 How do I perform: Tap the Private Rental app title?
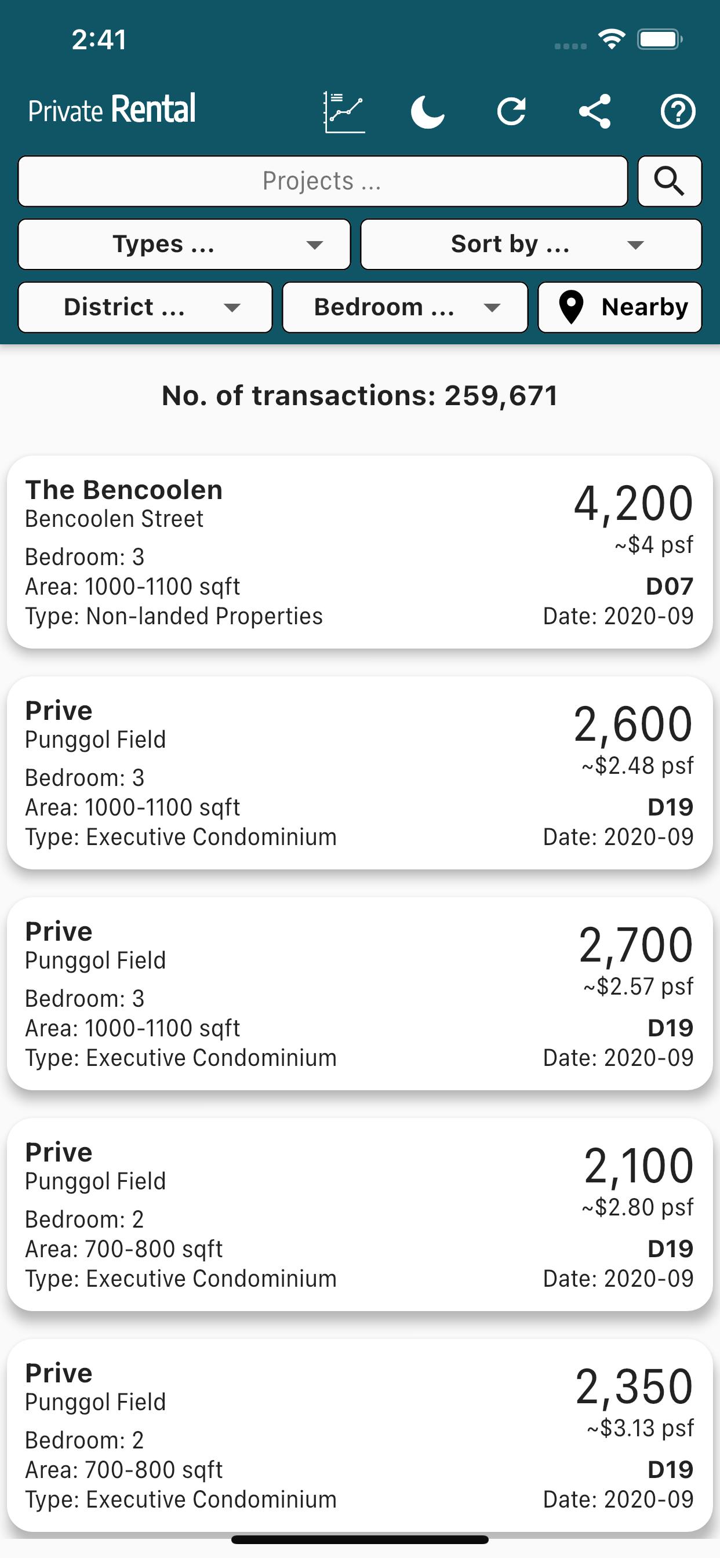(112, 110)
